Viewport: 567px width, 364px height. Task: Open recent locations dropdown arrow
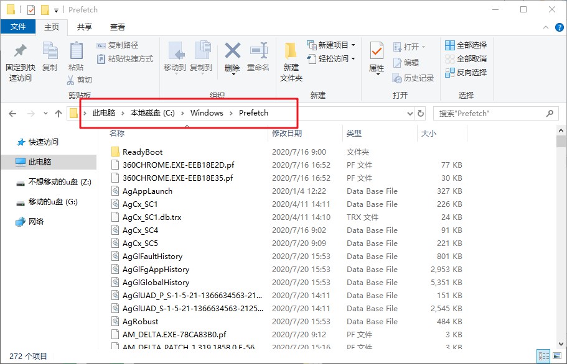(x=45, y=114)
